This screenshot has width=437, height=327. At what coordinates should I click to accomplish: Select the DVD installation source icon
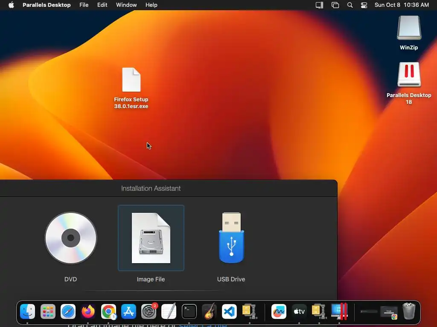(71, 238)
